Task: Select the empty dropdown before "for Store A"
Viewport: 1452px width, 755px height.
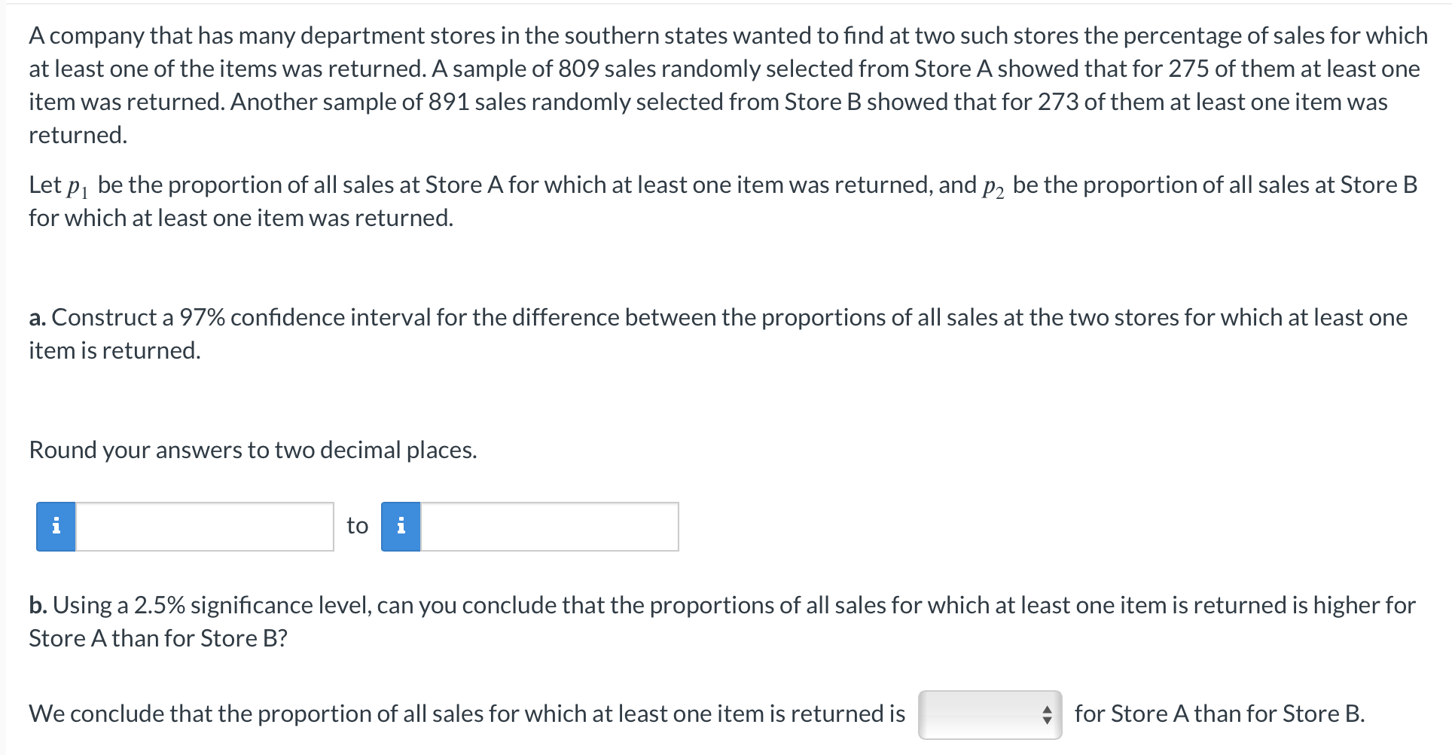Action: (989, 714)
